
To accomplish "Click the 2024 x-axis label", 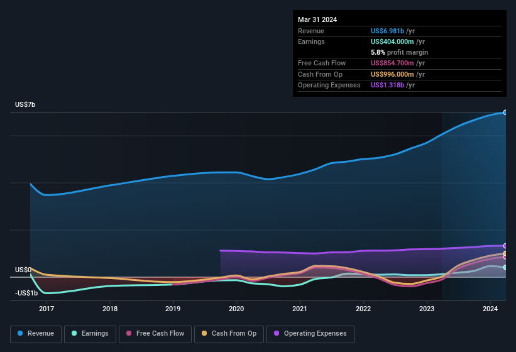I will coord(490,309).
